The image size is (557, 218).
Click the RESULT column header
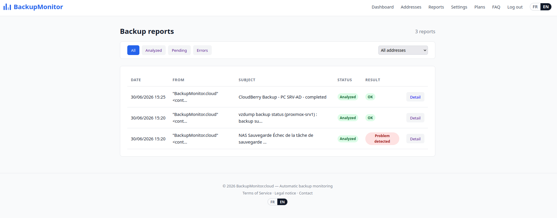coord(373,80)
